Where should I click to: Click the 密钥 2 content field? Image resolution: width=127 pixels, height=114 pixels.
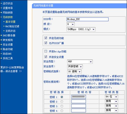pos(78,101)
